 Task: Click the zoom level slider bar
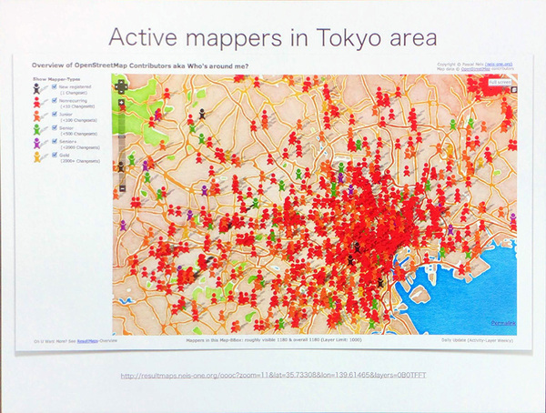coord(121,146)
